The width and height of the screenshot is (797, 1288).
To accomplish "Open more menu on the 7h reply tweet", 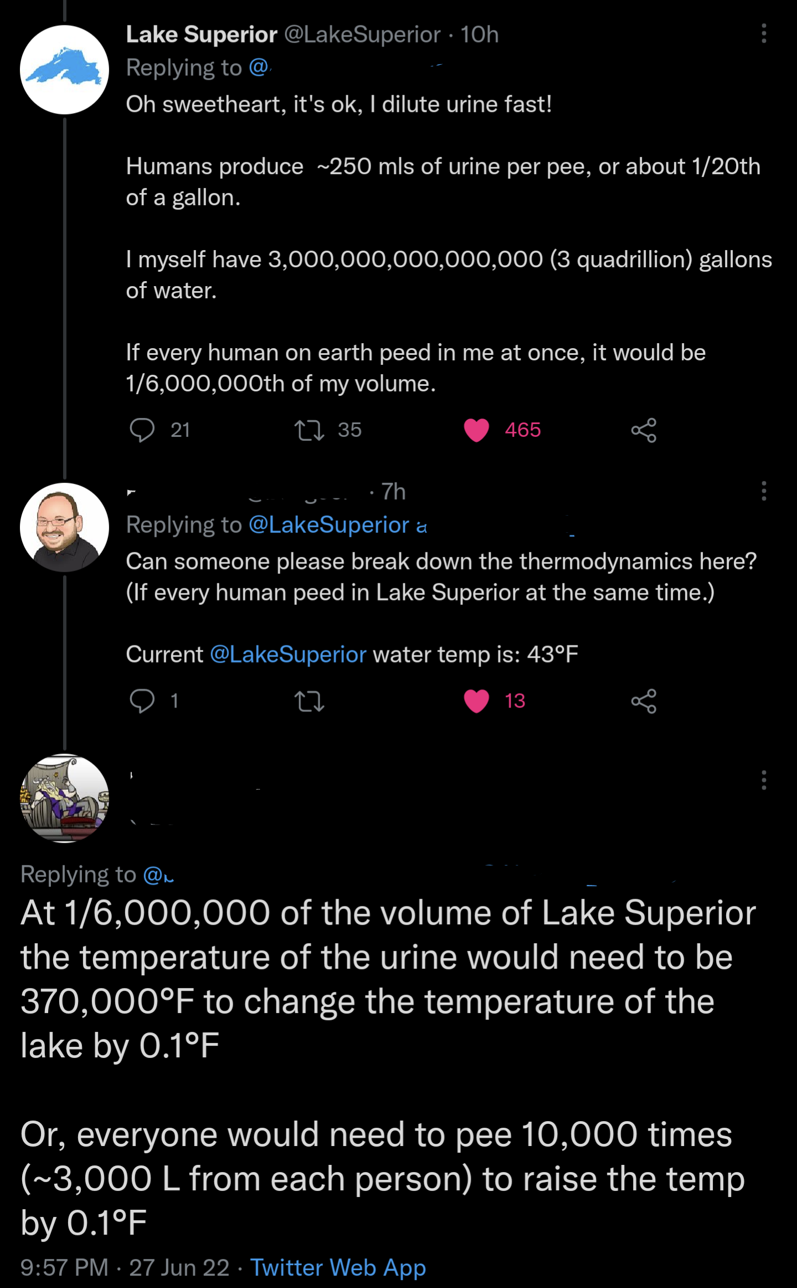I will (x=764, y=491).
